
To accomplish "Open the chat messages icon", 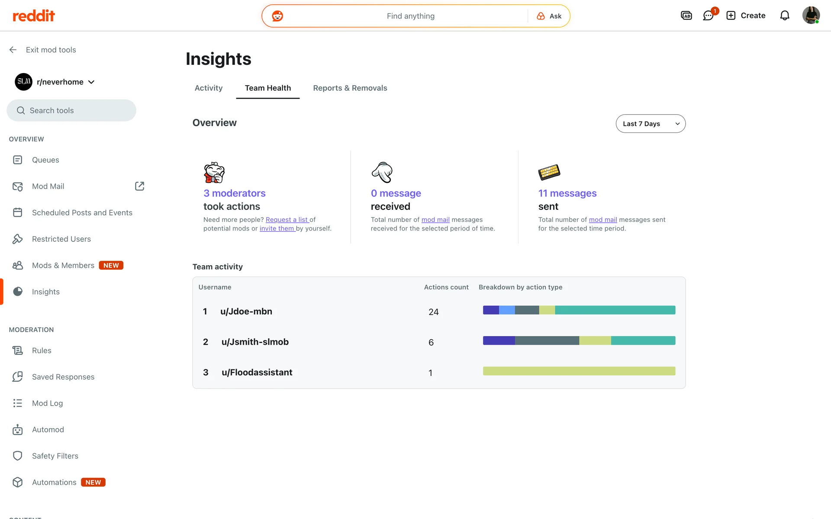I will (x=708, y=16).
